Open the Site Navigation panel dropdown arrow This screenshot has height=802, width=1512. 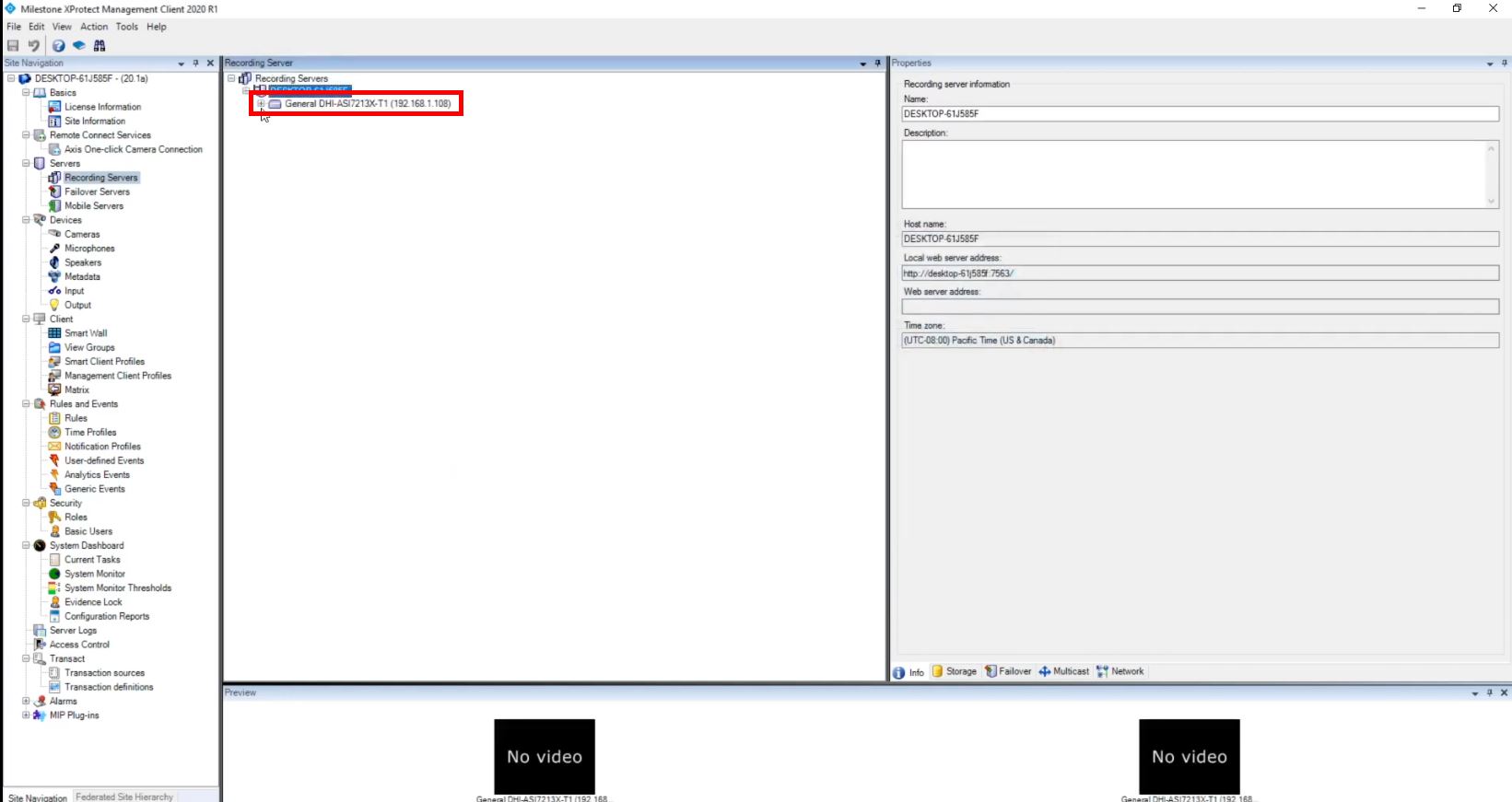coord(181,64)
